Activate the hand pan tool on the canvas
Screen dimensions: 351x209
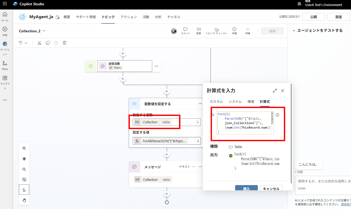click(x=24, y=200)
